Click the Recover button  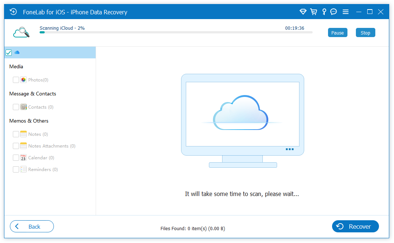[355, 226]
